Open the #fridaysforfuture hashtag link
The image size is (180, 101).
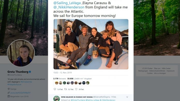click(x=14, y=84)
